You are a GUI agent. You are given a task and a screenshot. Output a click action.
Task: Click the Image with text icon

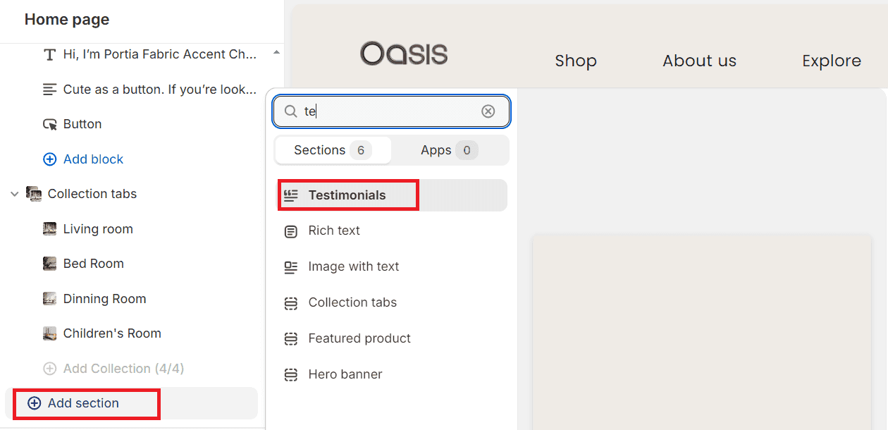[x=290, y=267]
